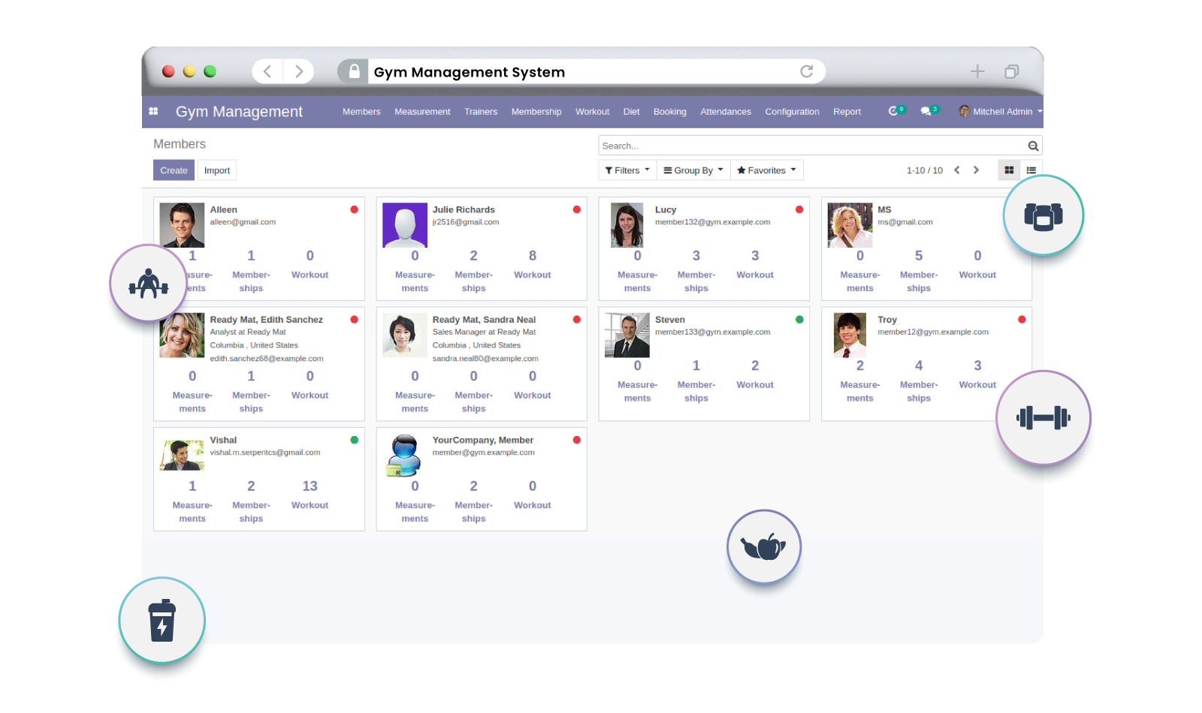Select the Trainers menu item
The image size is (1202, 713).
click(481, 111)
